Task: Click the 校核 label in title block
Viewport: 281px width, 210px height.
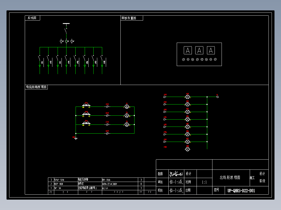Action: 160,191
